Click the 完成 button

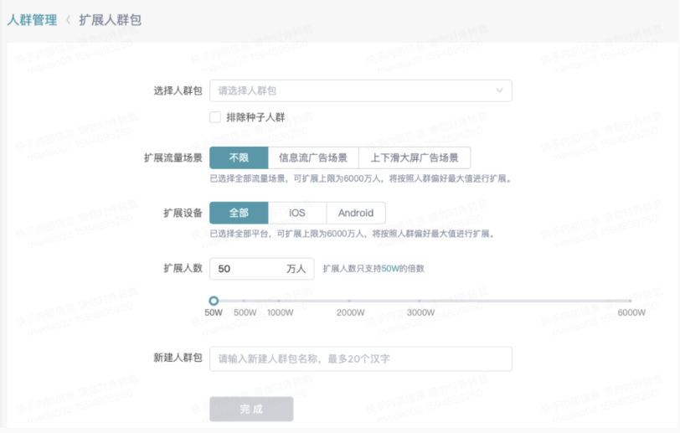(x=251, y=410)
